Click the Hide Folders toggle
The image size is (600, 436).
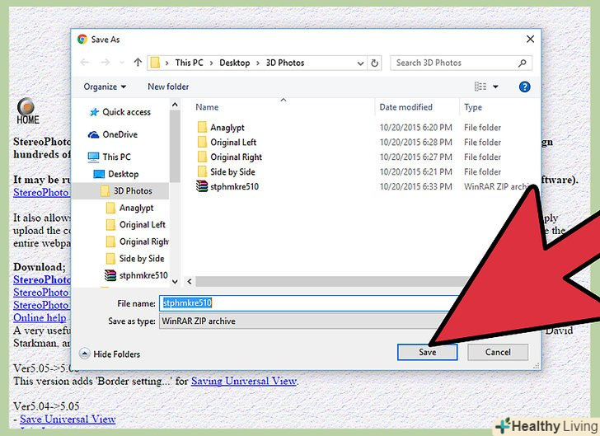point(110,354)
